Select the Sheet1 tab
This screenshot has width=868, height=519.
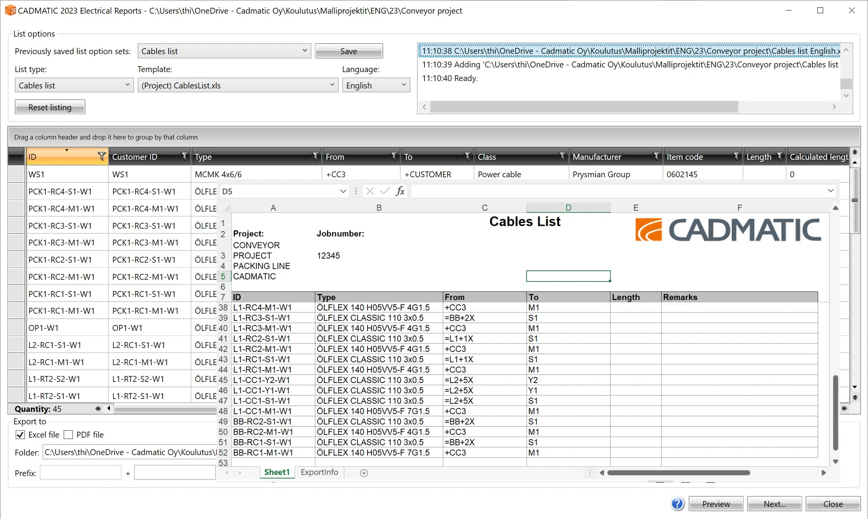(x=277, y=472)
